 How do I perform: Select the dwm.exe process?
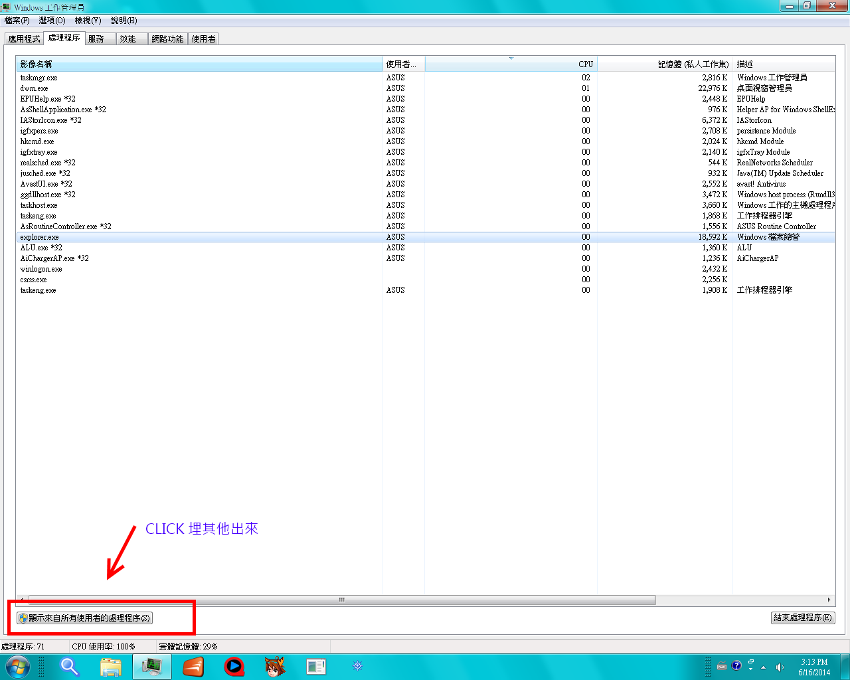point(426,88)
